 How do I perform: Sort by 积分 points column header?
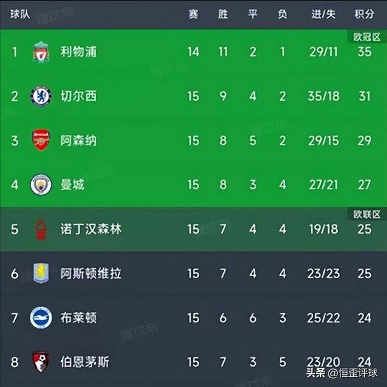tap(364, 14)
